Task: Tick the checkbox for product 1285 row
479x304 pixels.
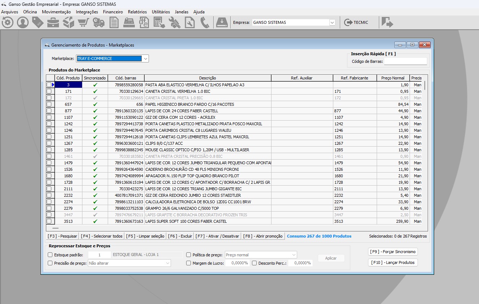Action: (x=49, y=150)
